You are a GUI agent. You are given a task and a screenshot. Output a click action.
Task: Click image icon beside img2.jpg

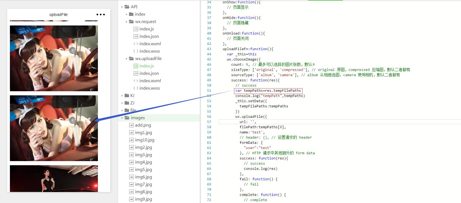coord(131,147)
